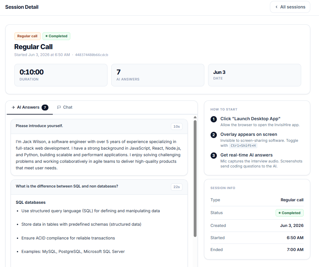This screenshot has height=267, width=319.
Task: Click the Type value 'Regular call'
Action: 292,200
